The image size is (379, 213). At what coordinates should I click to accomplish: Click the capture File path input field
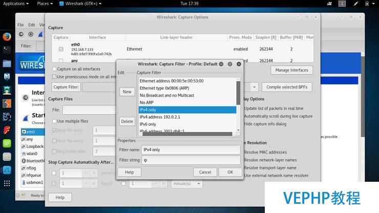(90, 110)
